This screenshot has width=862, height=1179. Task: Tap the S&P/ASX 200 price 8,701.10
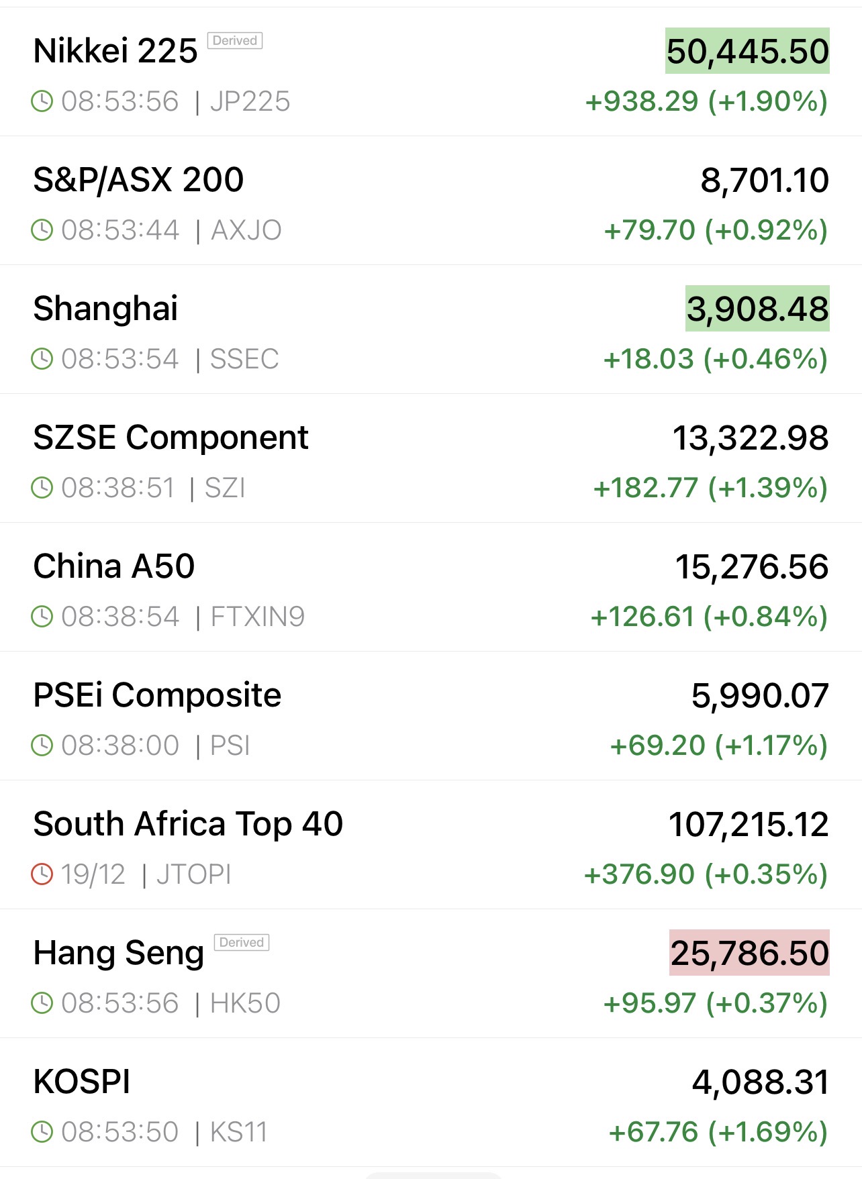click(x=765, y=180)
